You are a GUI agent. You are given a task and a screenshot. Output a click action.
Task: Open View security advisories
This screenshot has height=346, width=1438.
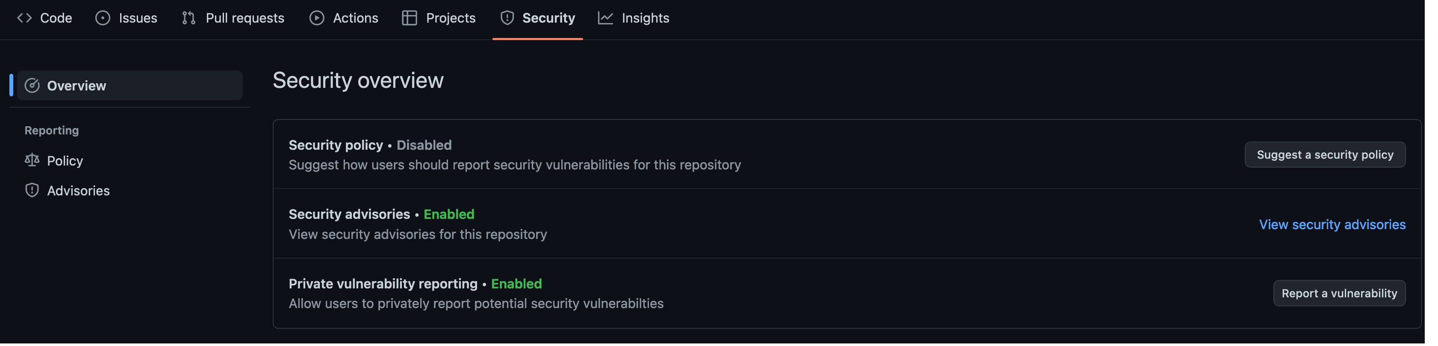(1332, 224)
